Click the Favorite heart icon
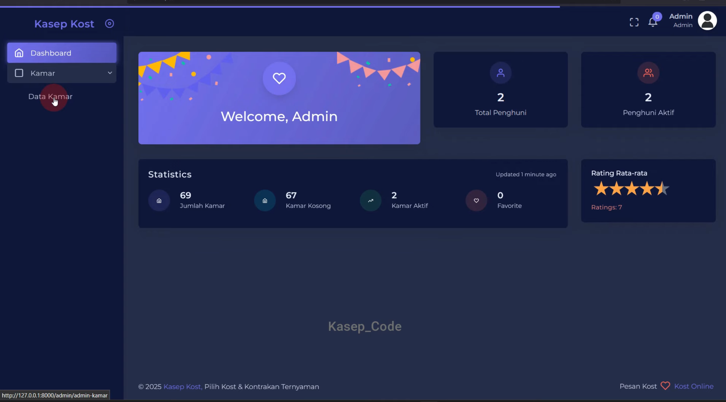This screenshot has height=402, width=726. click(x=476, y=201)
